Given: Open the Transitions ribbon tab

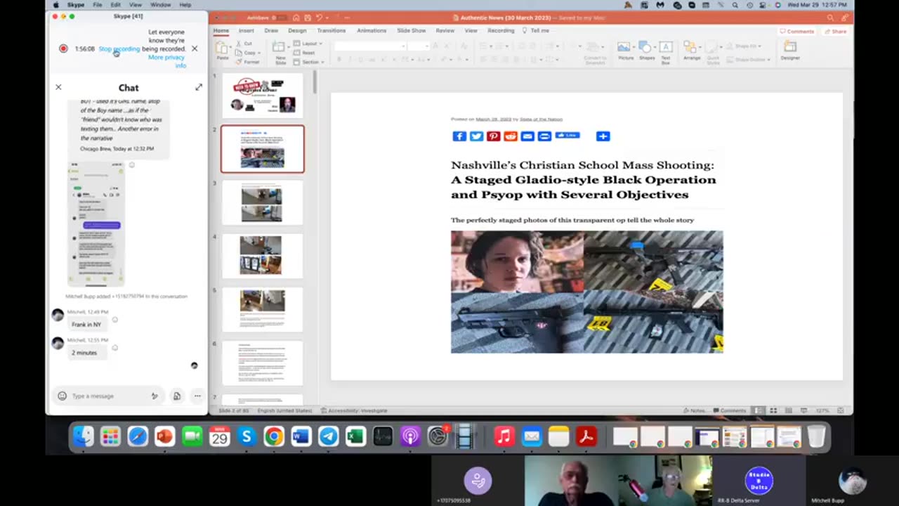Looking at the screenshot, I should point(331,31).
